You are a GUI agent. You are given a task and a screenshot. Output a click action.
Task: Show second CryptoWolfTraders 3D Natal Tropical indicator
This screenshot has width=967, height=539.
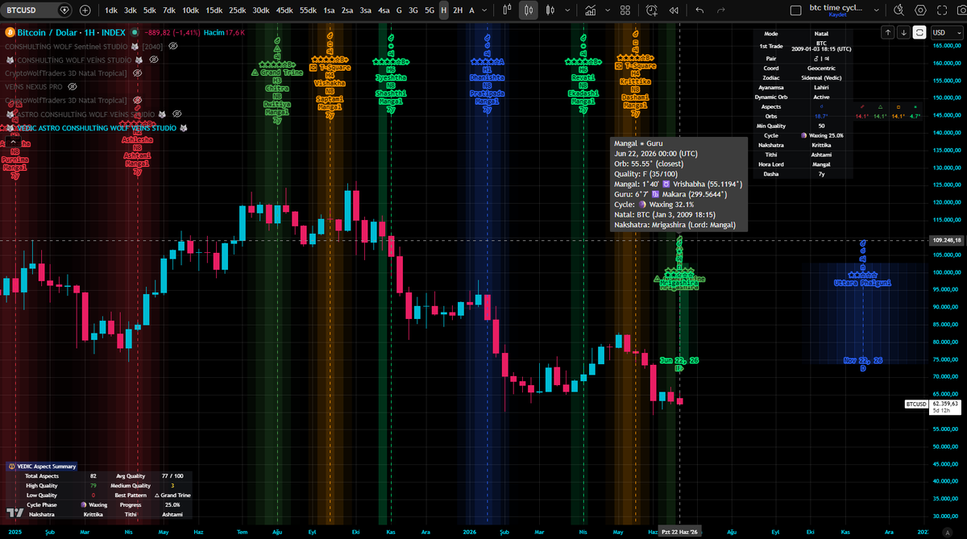point(137,100)
